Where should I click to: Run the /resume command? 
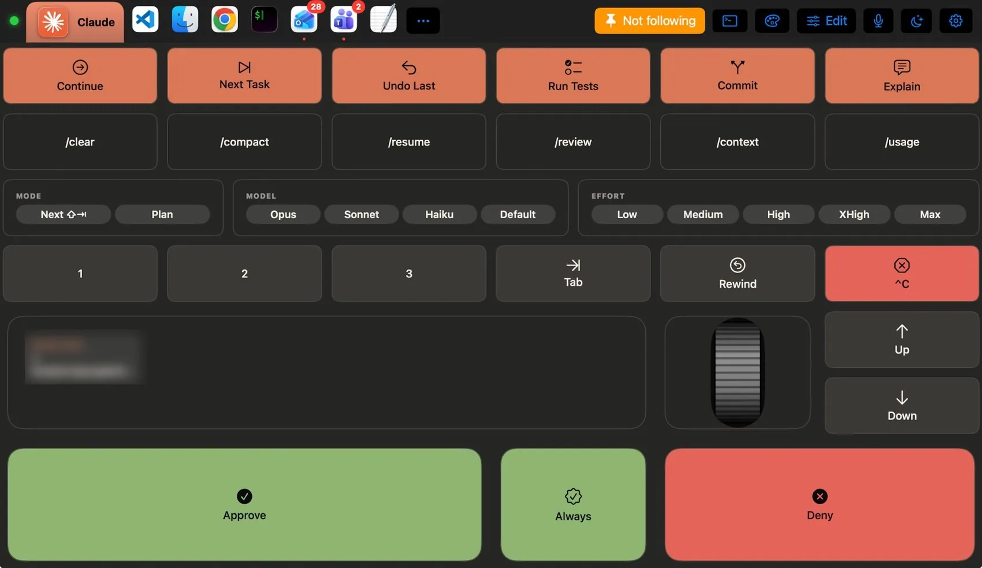coord(409,141)
